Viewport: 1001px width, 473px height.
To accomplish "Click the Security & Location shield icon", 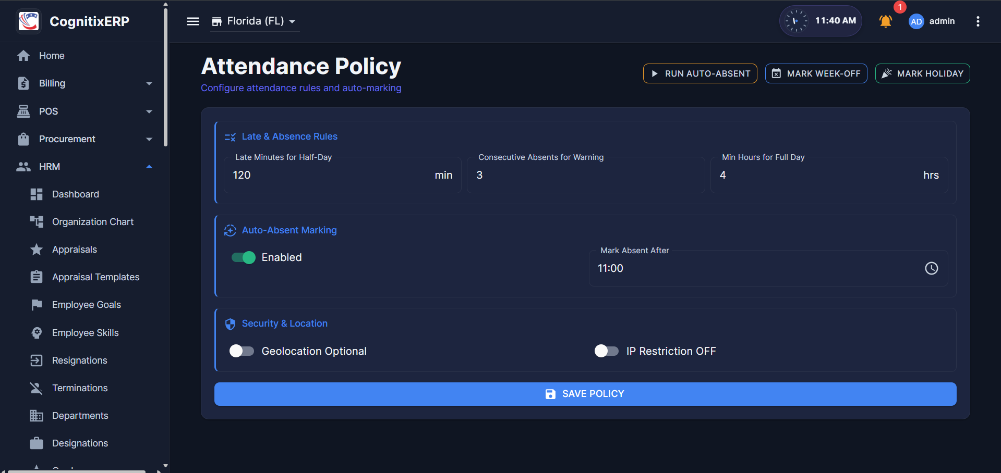I will (x=230, y=324).
